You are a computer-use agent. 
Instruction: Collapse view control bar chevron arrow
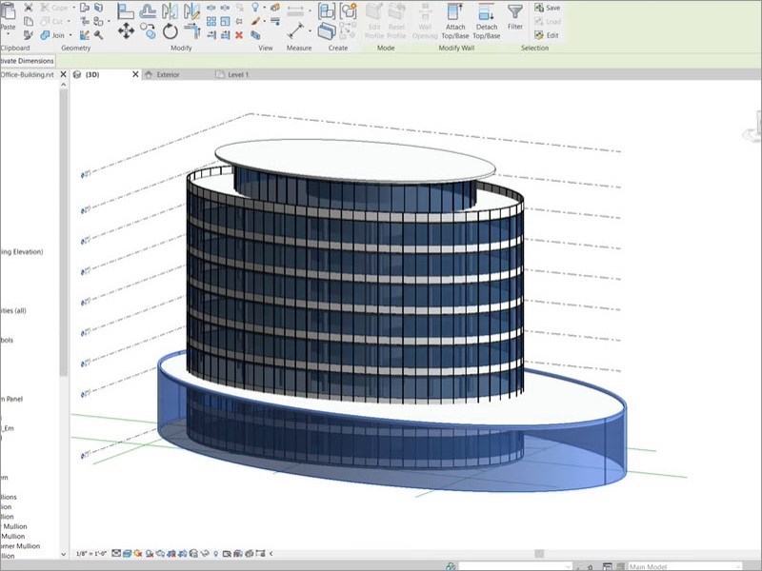click(x=271, y=554)
